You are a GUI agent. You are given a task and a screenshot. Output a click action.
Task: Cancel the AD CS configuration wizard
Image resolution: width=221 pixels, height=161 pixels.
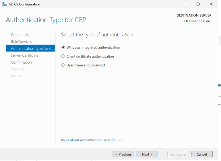[x=202, y=154]
